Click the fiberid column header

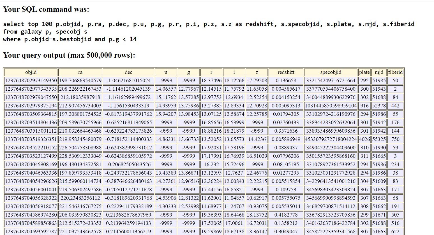[395, 72]
